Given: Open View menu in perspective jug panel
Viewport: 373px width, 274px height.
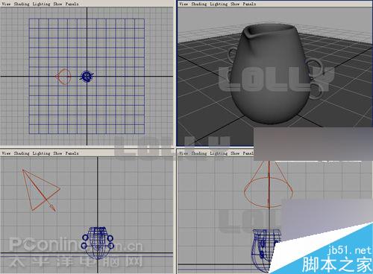Looking at the screenshot, I should [184, 4].
